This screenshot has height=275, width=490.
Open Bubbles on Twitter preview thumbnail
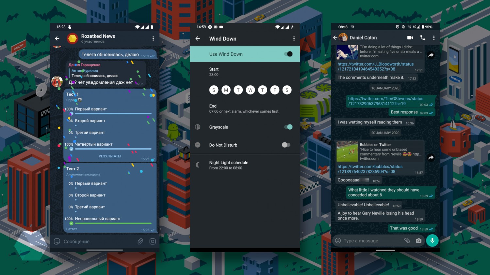(x=347, y=151)
